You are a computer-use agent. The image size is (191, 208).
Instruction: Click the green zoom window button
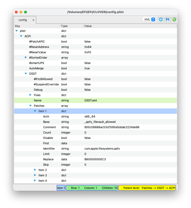click(25, 12)
